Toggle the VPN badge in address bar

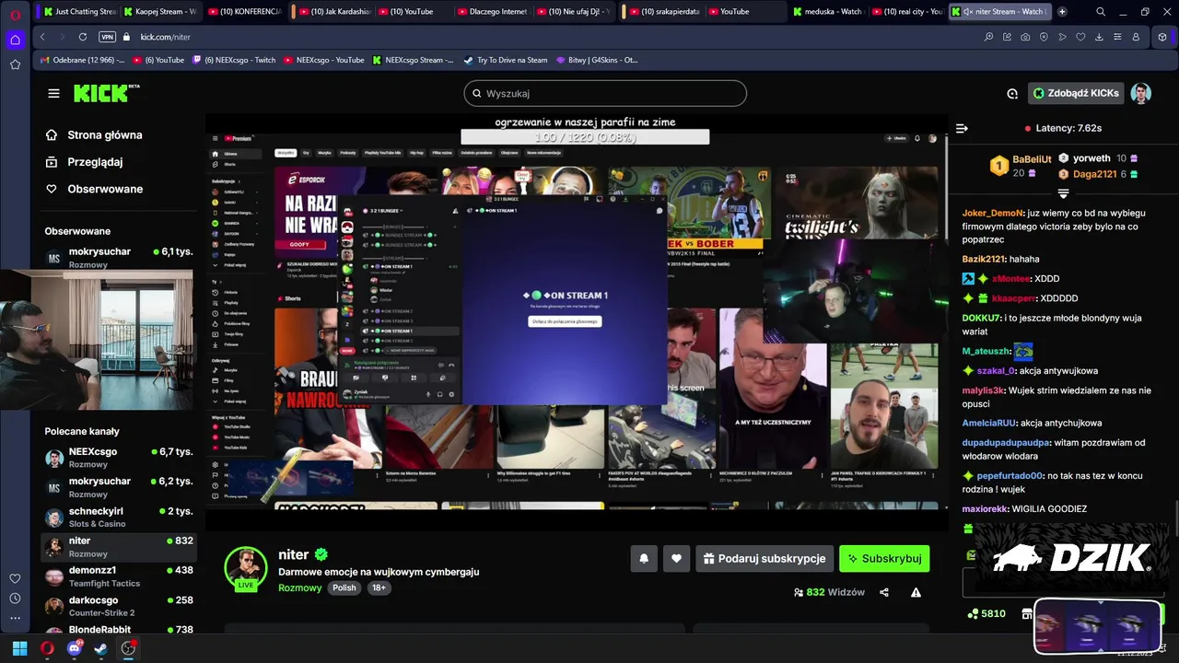[x=107, y=37]
